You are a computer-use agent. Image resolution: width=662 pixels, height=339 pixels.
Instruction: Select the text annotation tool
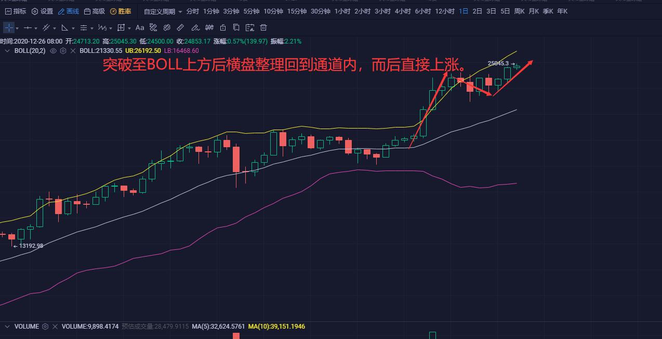(x=139, y=27)
